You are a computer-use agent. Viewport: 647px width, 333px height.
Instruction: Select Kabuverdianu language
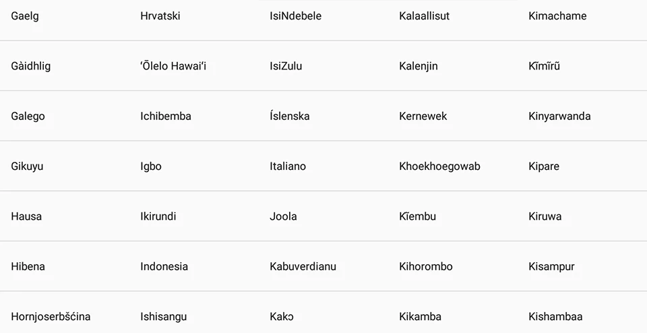pos(303,266)
